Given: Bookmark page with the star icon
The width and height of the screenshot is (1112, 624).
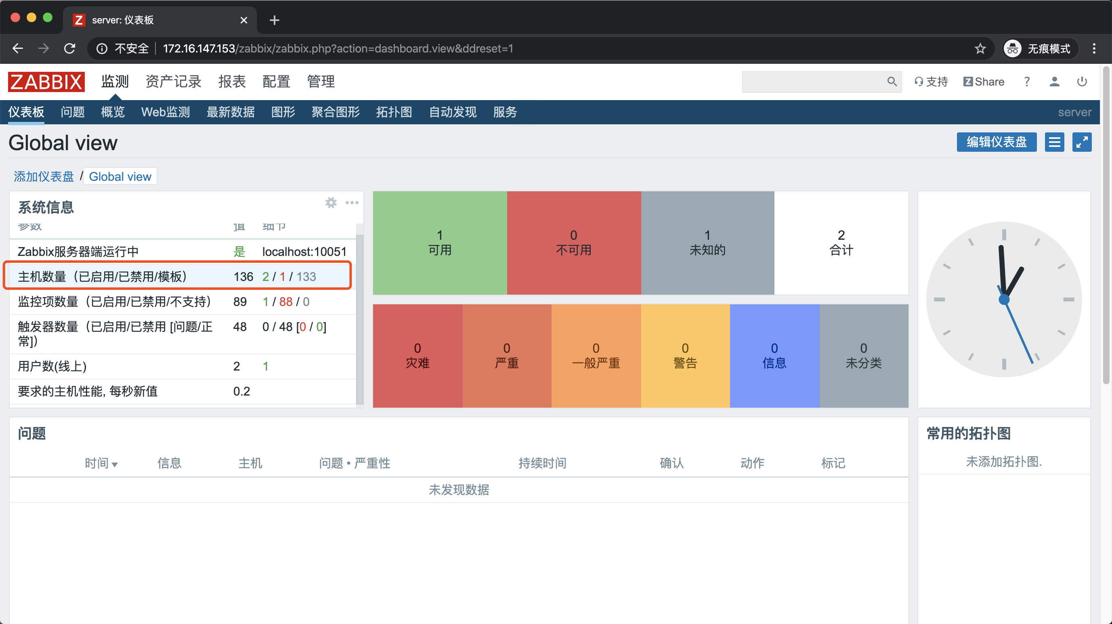Looking at the screenshot, I should pyautogui.click(x=980, y=48).
